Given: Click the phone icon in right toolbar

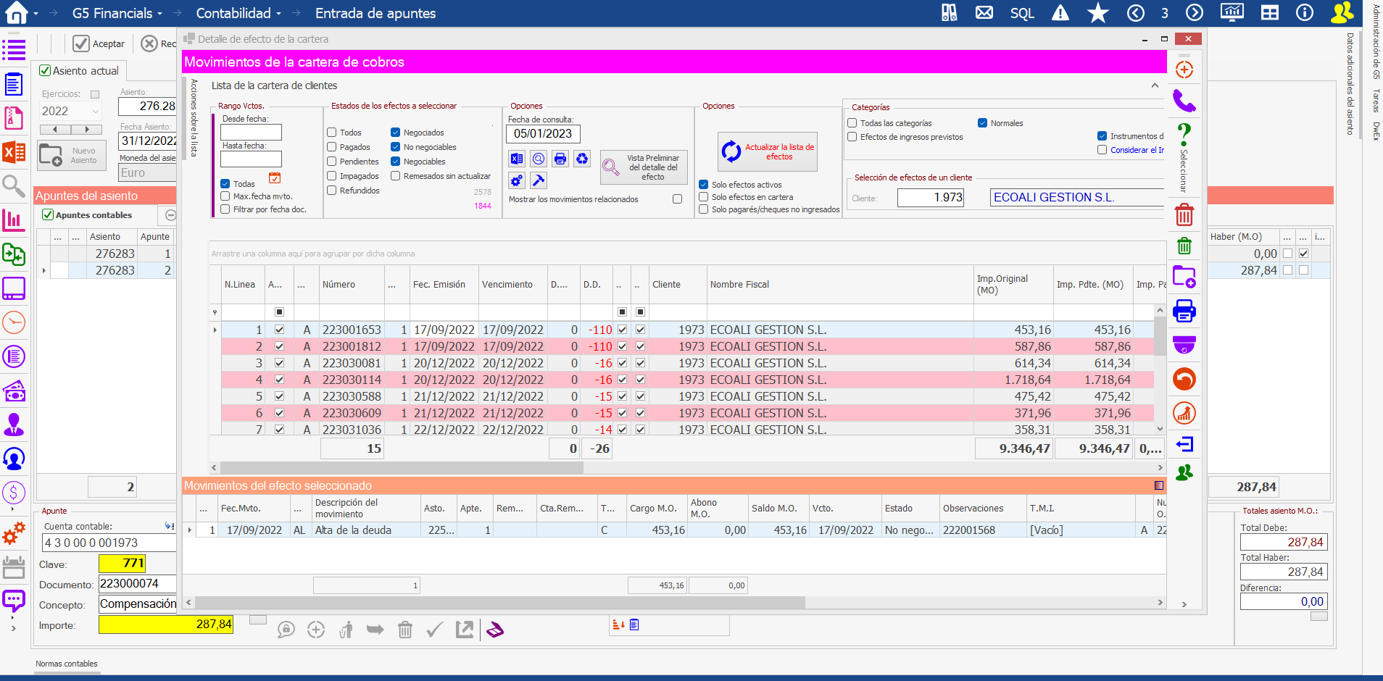Looking at the screenshot, I should click(1184, 101).
